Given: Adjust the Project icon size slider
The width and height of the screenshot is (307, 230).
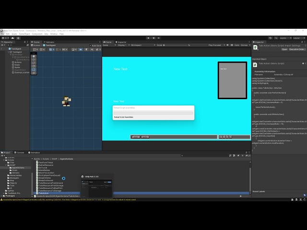Looking at the screenshot, I should tap(242, 196).
